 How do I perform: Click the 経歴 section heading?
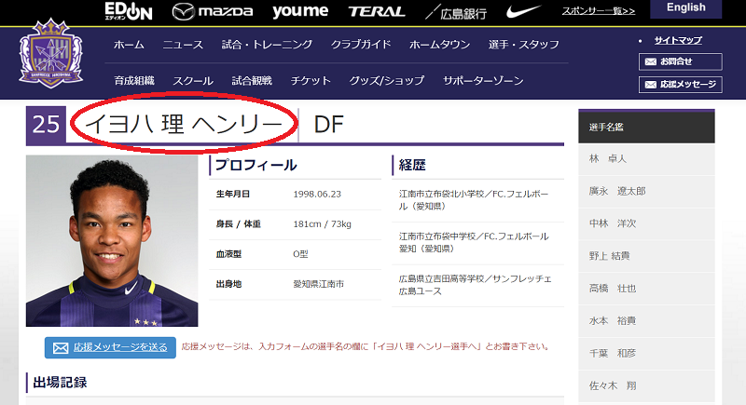click(x=412, y=165)
